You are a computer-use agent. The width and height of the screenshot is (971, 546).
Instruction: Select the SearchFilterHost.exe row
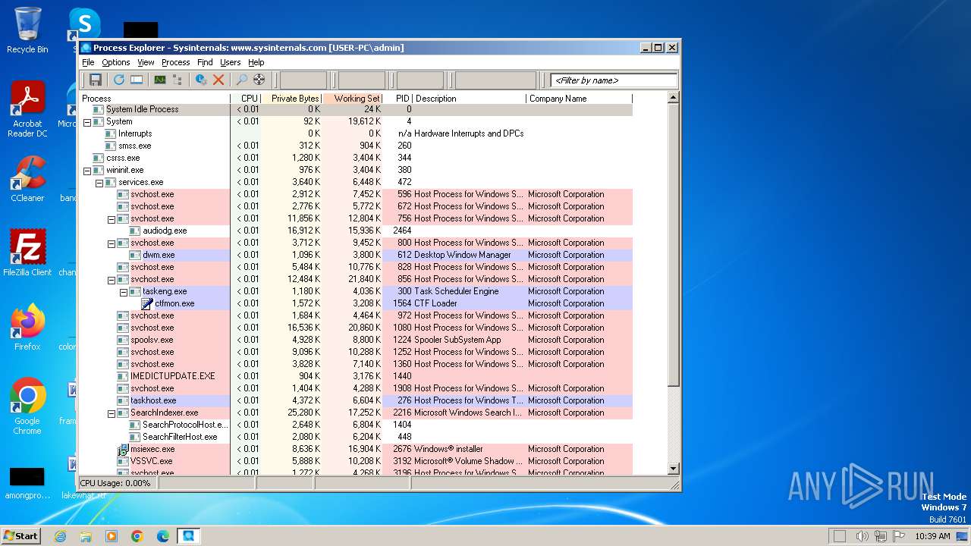coord(357,437)
